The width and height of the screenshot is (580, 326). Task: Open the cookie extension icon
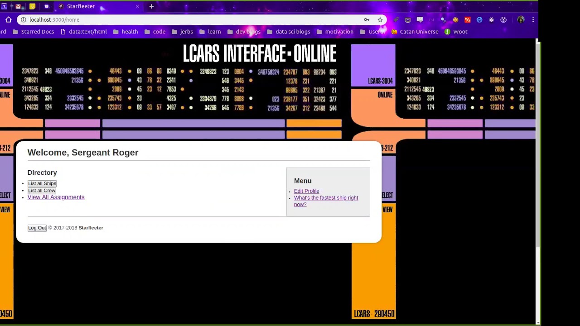click(x=455, y=19)
